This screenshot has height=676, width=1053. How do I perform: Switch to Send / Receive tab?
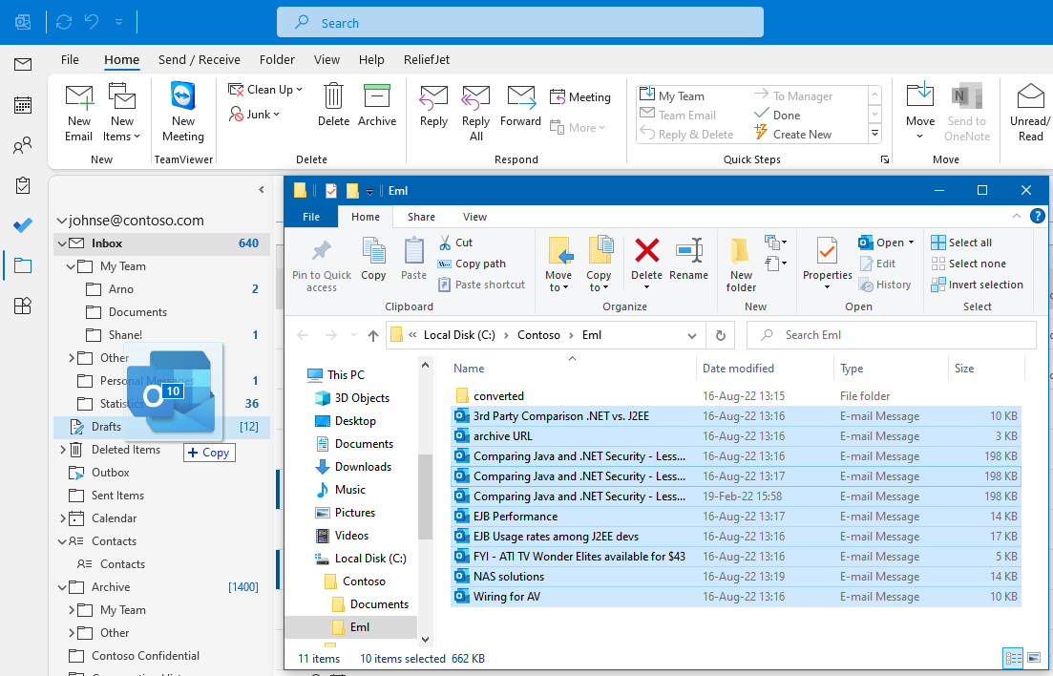point(199,60)
